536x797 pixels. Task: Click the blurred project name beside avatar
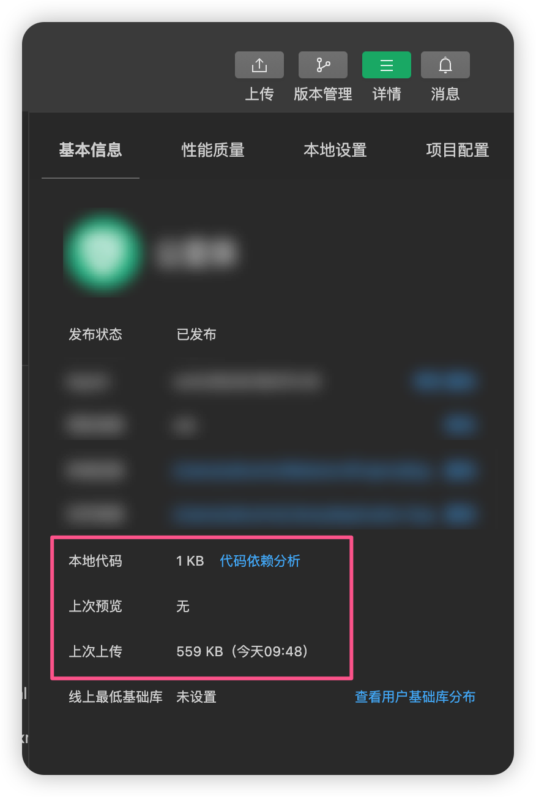tap(196, 253)
